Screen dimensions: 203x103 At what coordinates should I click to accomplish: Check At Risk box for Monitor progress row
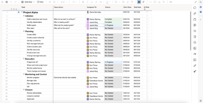click(x=147, y=77)
